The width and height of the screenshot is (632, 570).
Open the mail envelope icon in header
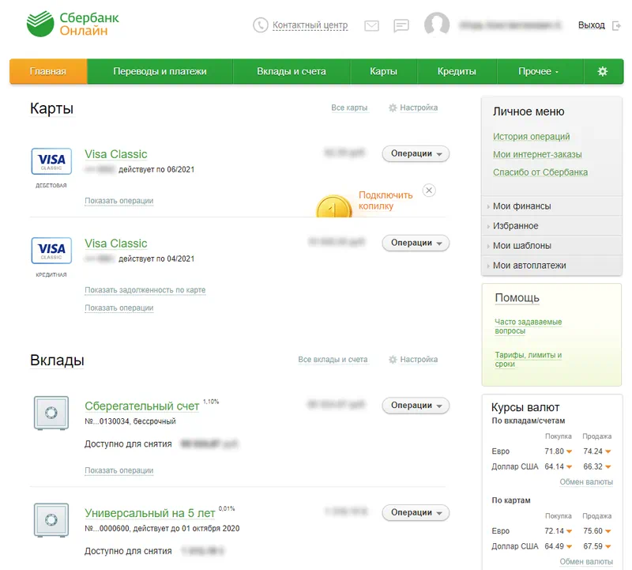(x=371, y=25)
